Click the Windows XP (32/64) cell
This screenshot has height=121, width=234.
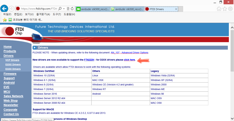point(179,80)
